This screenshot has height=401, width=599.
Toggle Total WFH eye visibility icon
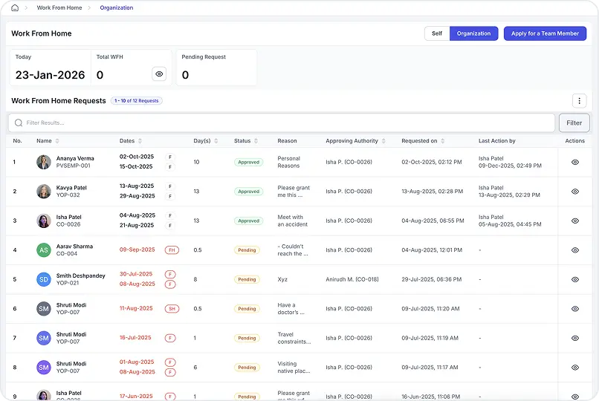coord(158,74)
